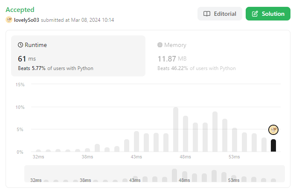
Task: Click the lovelySo03 avatar next to username
Action: (x=9, y=20)
